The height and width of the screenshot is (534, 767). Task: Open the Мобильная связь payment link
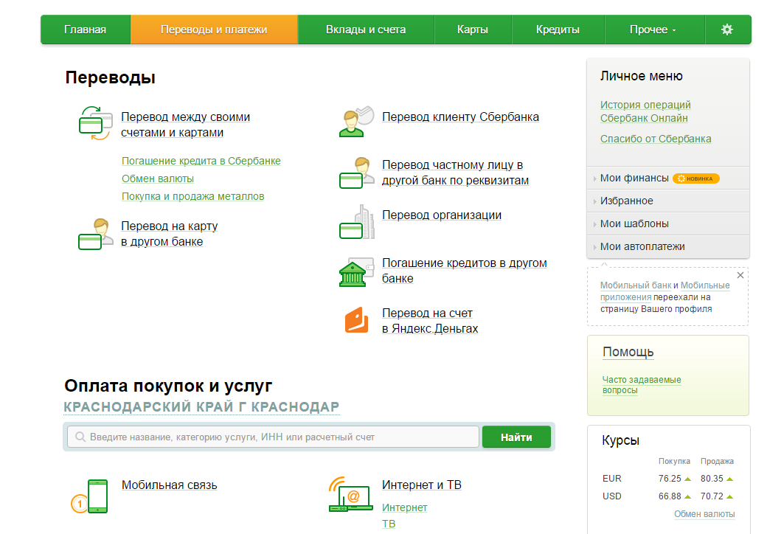coord(169,485)
